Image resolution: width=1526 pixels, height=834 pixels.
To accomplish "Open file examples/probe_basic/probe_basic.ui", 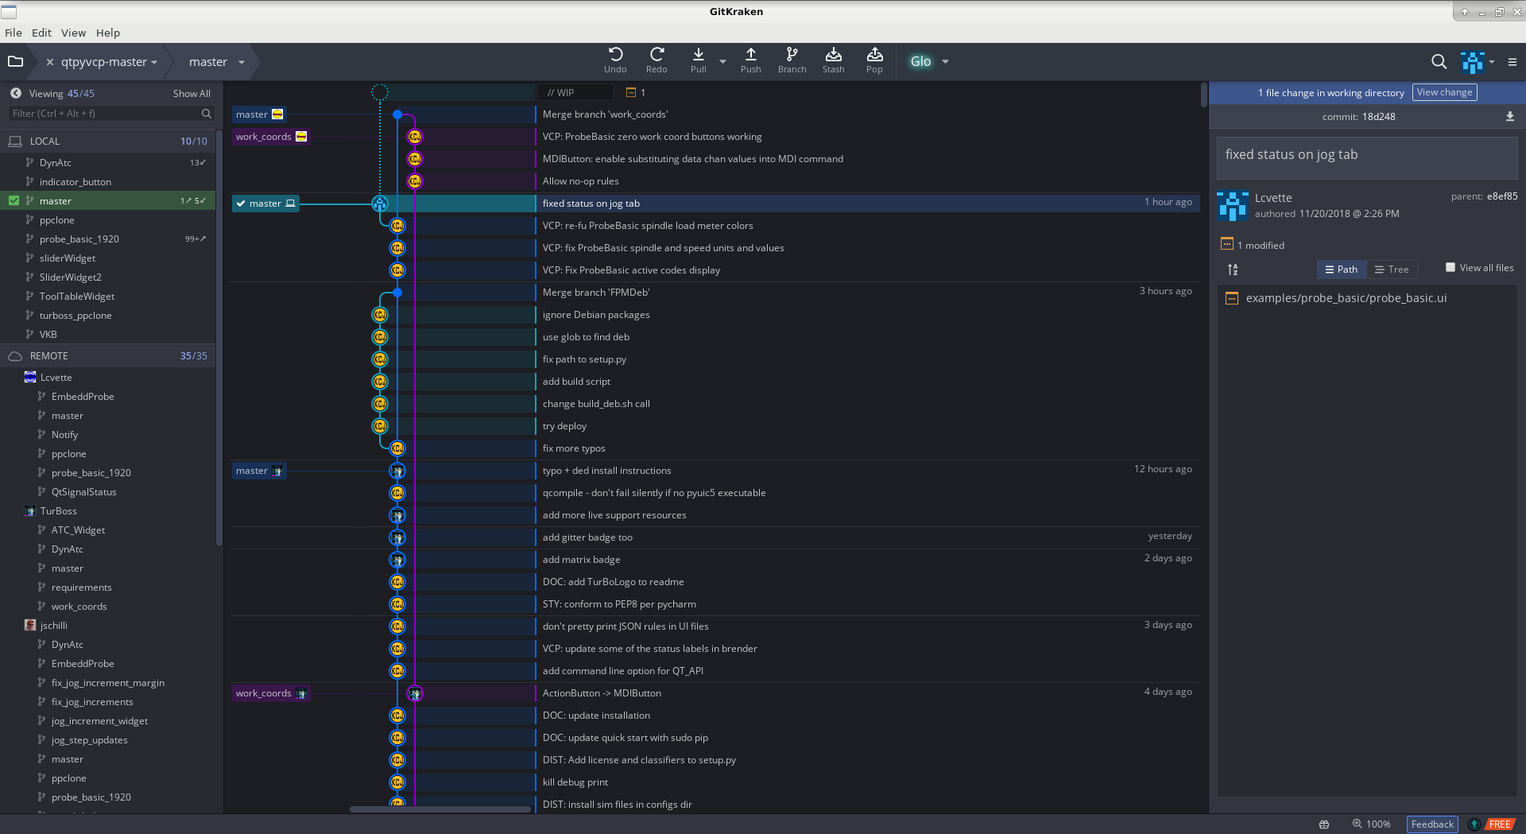I will 1346,298.
